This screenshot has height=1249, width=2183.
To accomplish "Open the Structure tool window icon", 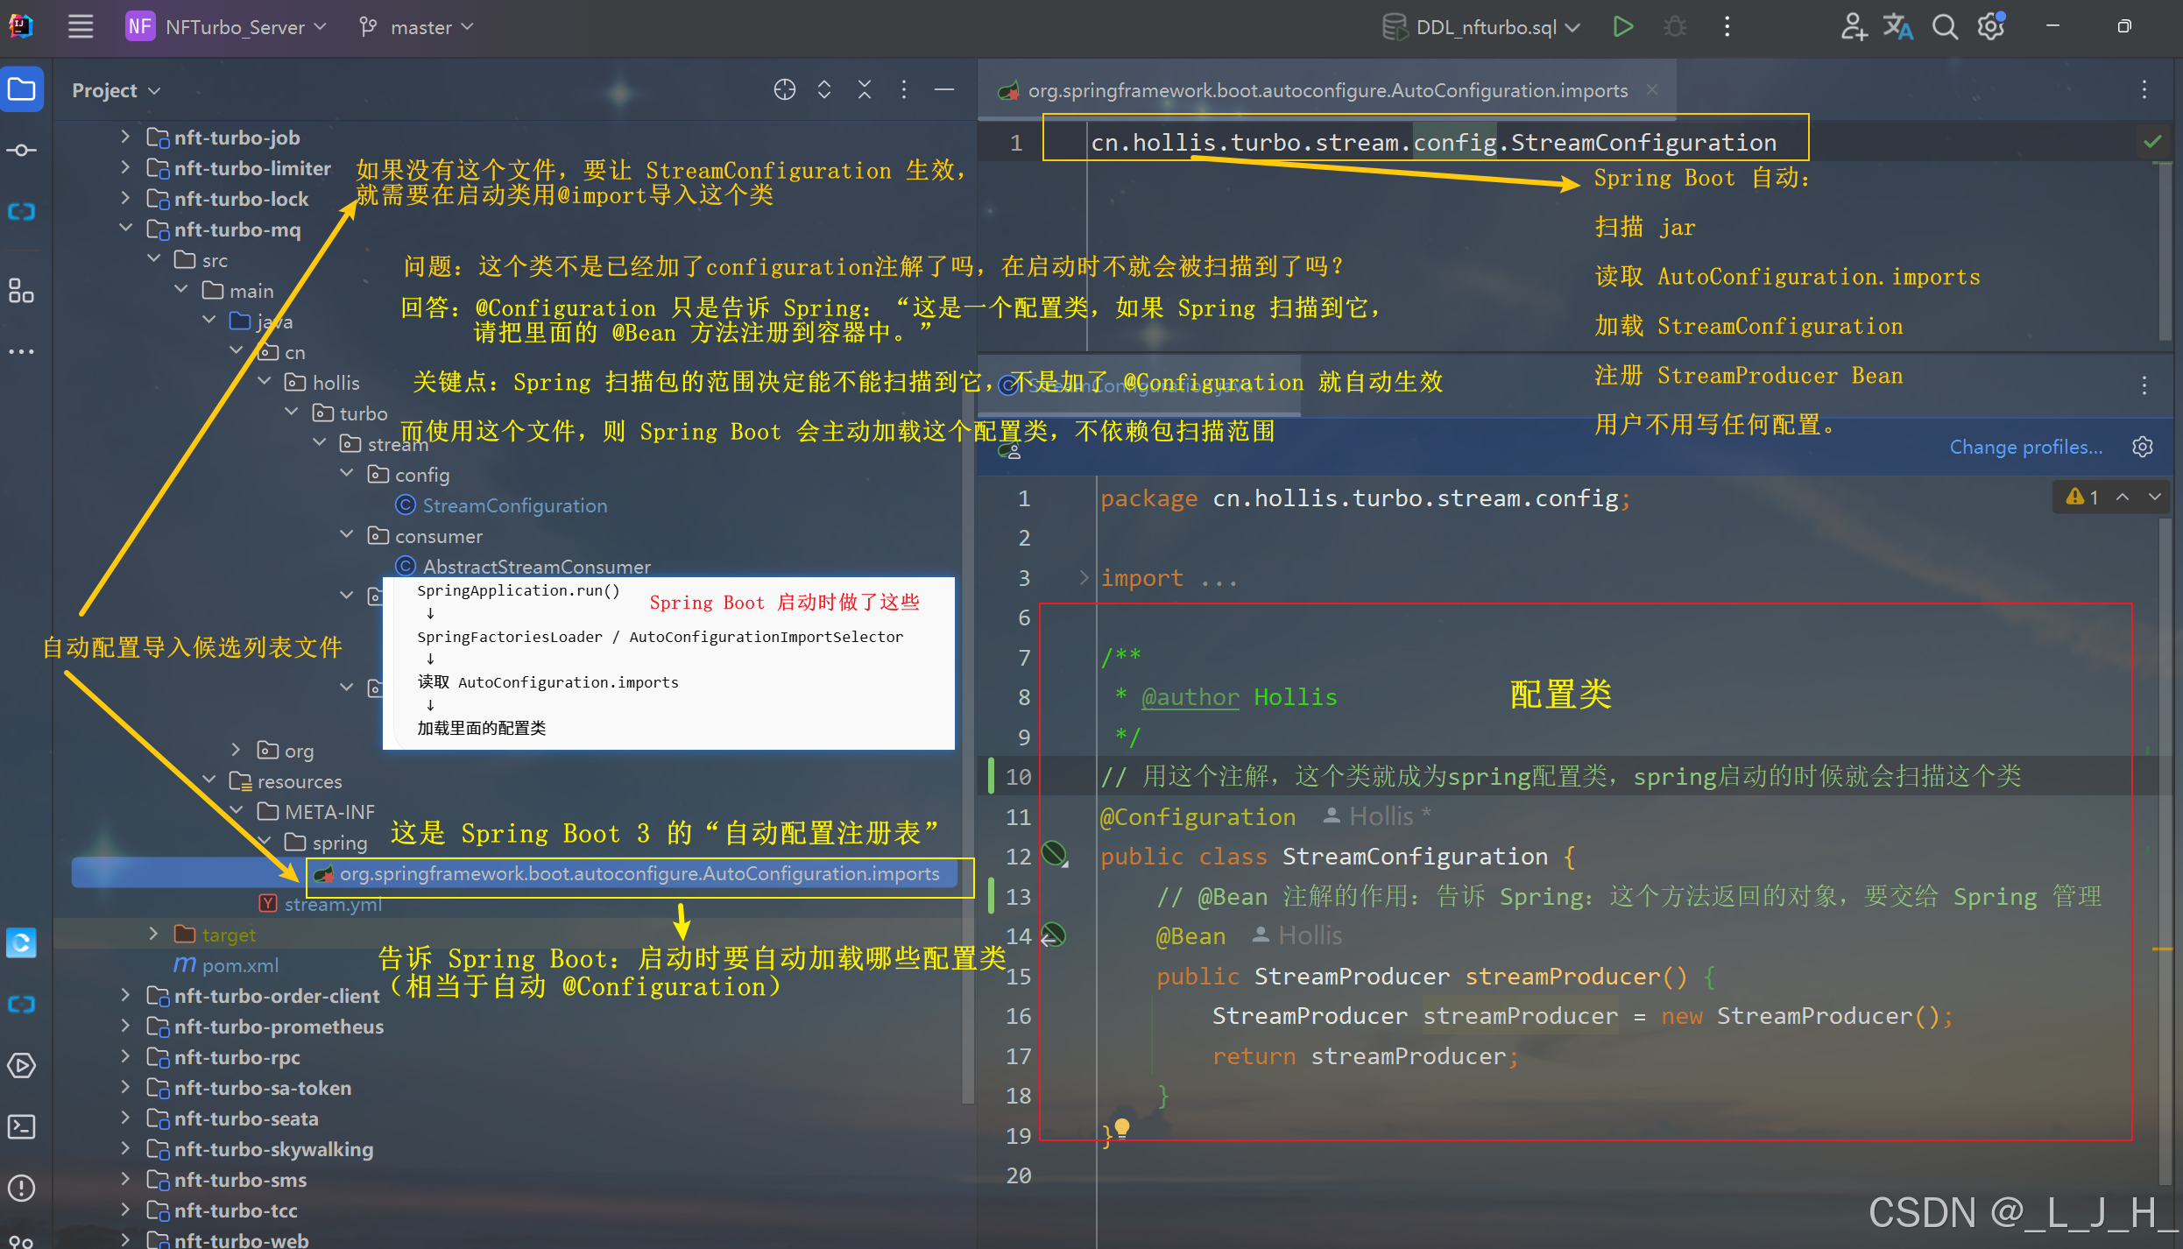I will (x=22, y=291).
